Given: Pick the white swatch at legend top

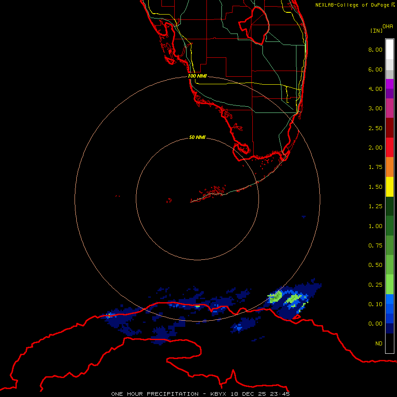Looking at the screenshot, I should coord(390,49).
